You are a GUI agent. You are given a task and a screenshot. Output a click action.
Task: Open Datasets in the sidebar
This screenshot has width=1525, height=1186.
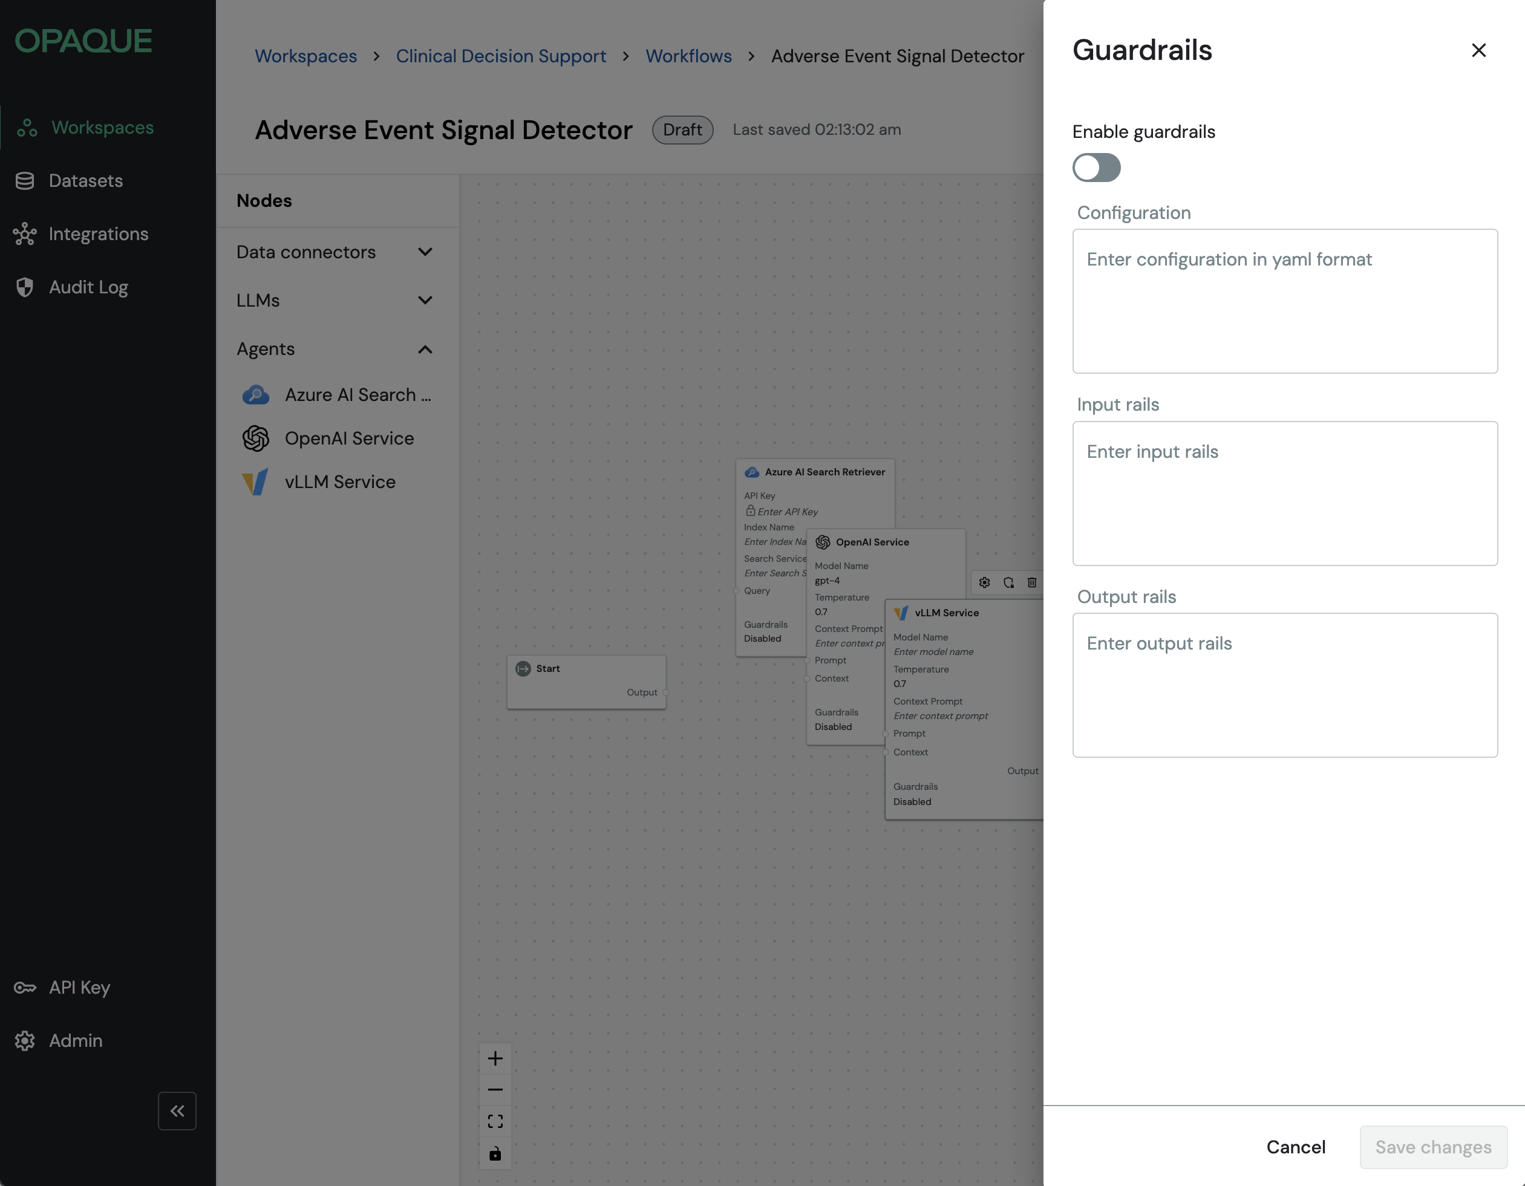click(x=85, y=181)
